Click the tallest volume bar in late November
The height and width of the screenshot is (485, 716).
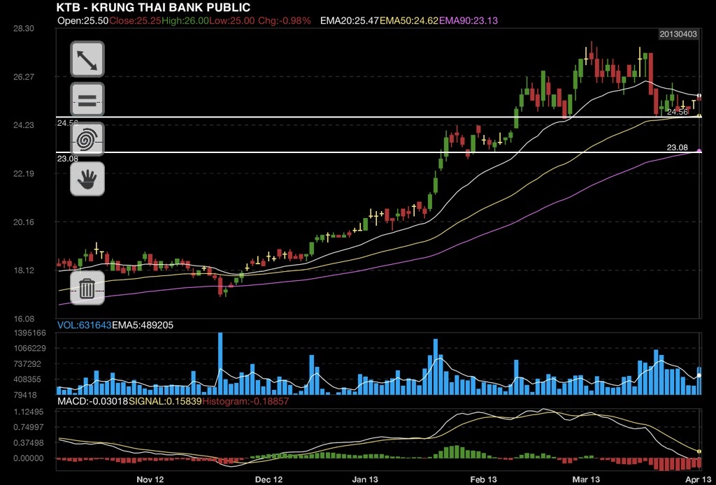tap(220, 363)
